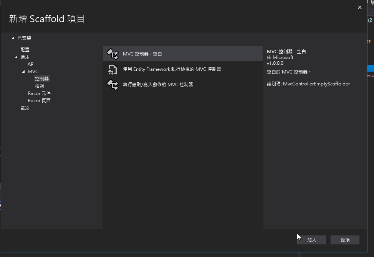Image resolution: width=374 pixels, height=257 pixels.
Task: Select 配置 in the tree
Action: pos(25,50)
